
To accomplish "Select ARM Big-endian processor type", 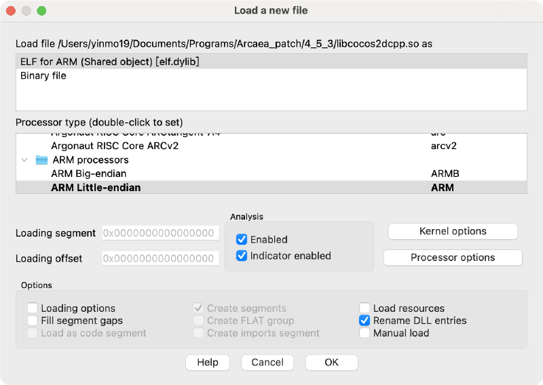I will coord(88,174).
